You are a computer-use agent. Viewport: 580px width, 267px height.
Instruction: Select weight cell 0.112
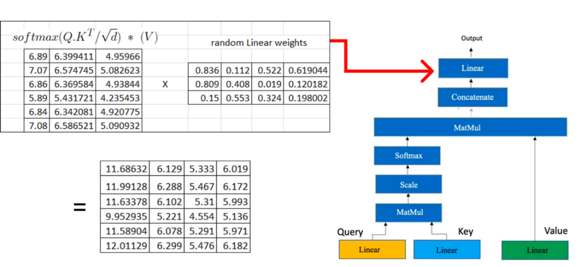pyautogui.click(x=236, y=70)
